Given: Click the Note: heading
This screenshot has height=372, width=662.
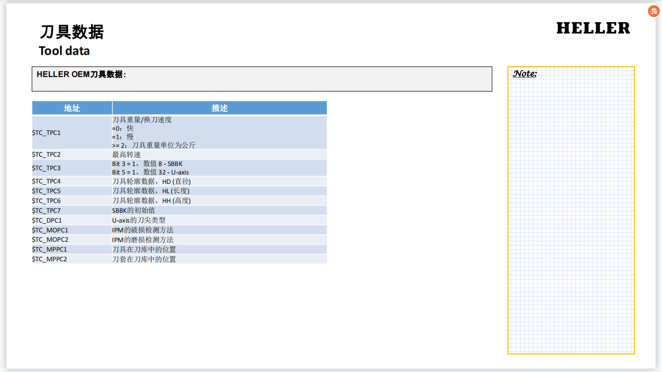Looking at the screenshot, I should (x=525, y=74).
